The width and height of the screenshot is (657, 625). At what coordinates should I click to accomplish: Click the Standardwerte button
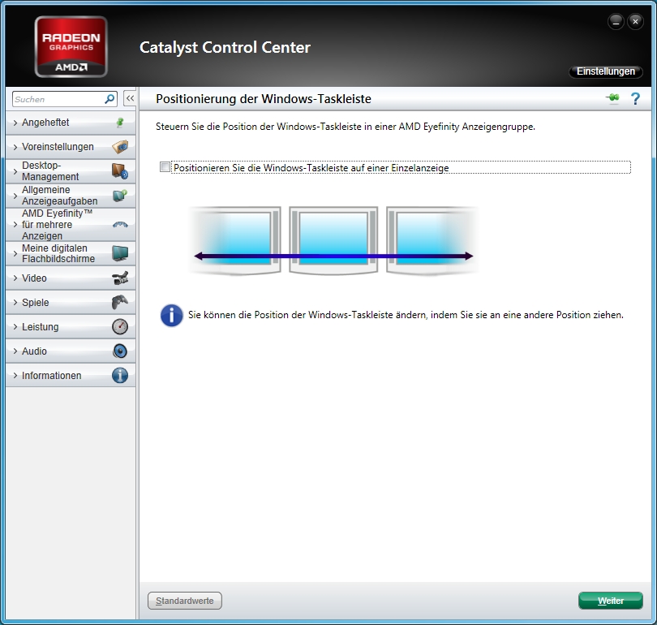(185, 601)
